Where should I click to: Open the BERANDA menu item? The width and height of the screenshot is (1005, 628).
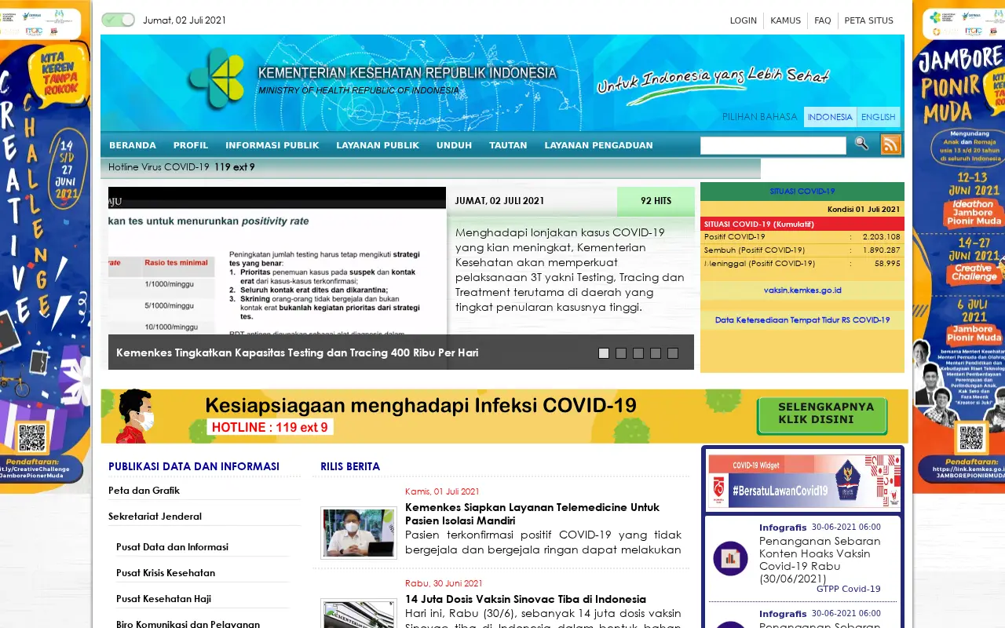(x=133, y=145)
